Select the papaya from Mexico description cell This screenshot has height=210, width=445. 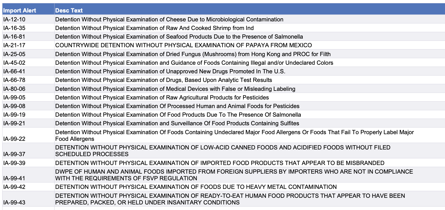coord(183,45)
